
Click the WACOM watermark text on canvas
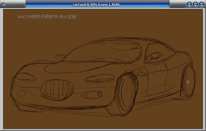pos(47,17)
